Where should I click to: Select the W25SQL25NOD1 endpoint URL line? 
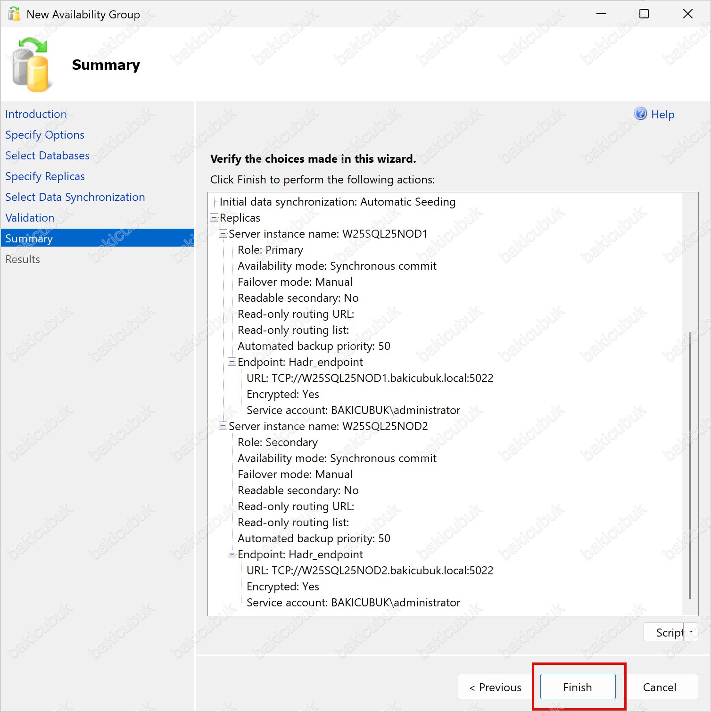tap(370, 378)
